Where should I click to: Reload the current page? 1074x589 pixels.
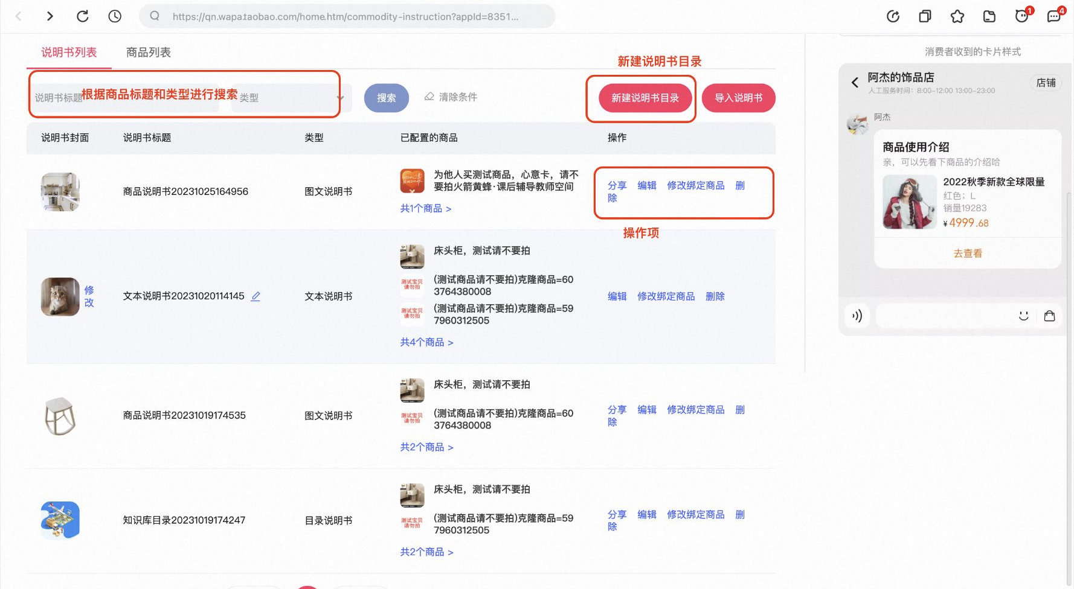(x=83, y=16)
